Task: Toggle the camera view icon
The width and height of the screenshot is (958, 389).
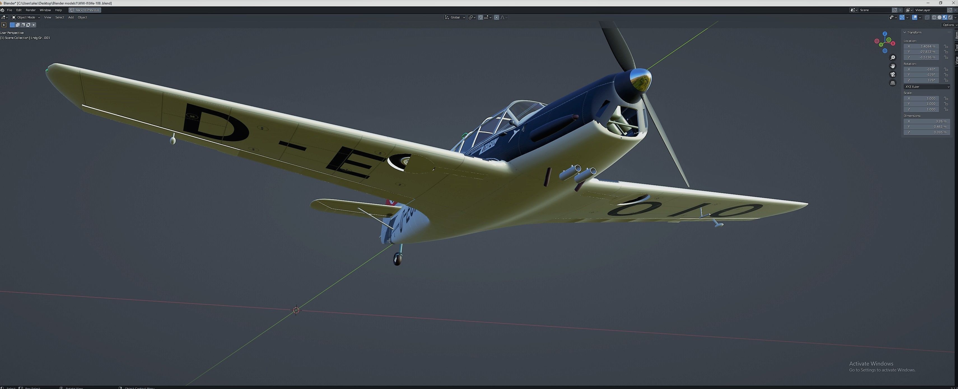Action: point(892,74)
